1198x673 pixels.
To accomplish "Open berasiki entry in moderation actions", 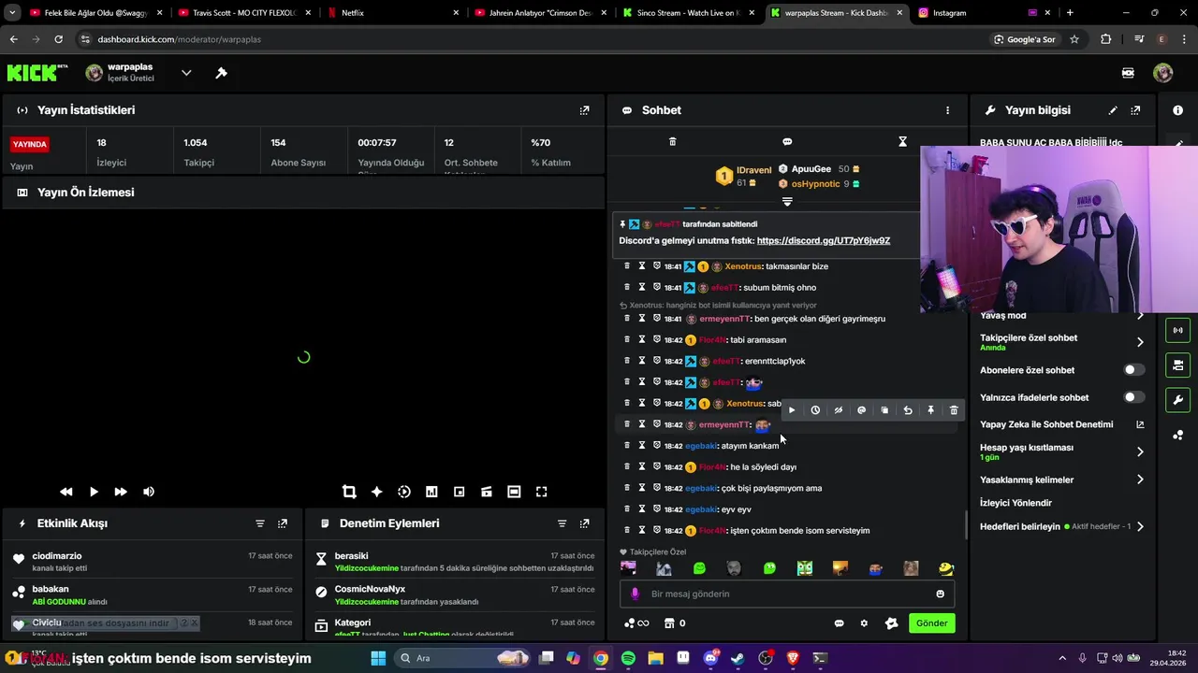I will pyautogui.click(x=352, y=556).
